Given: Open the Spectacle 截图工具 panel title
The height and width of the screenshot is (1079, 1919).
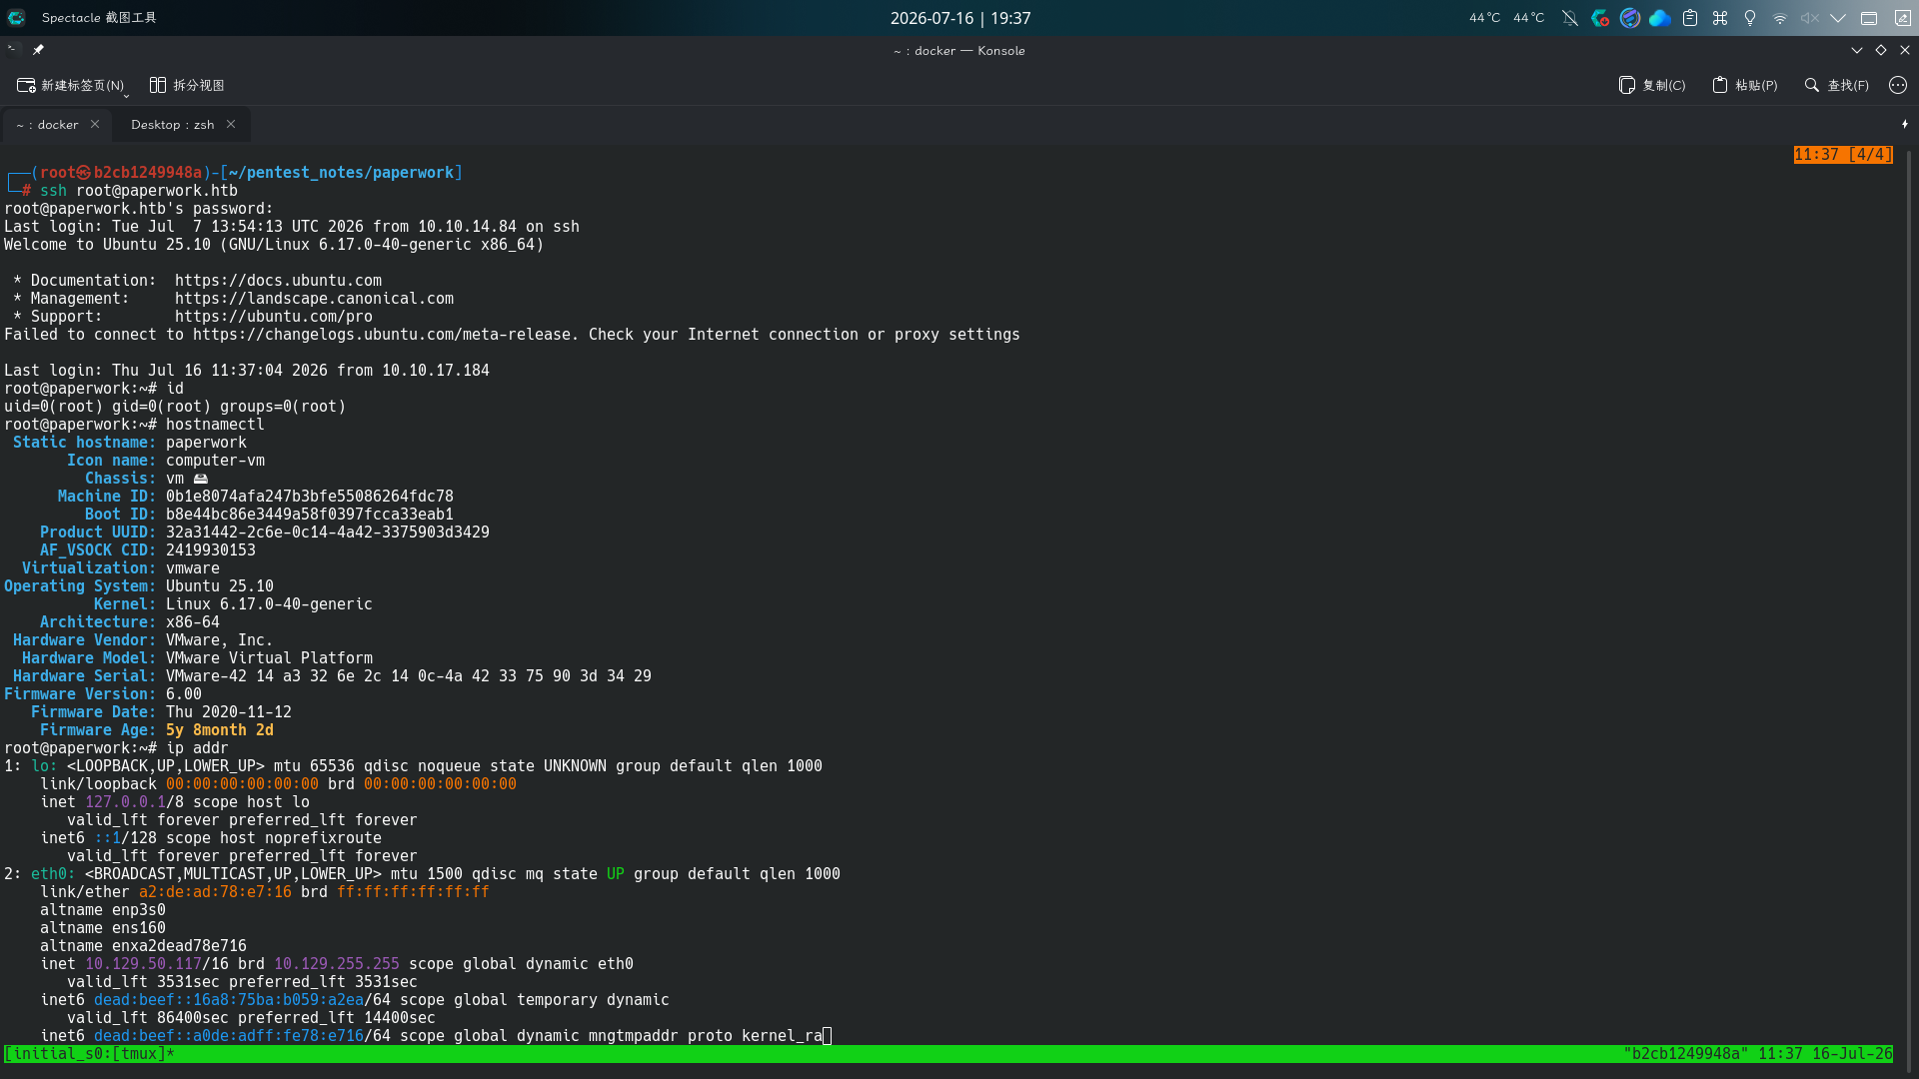Looking at the screenshot, I should [x=99, y=18].
